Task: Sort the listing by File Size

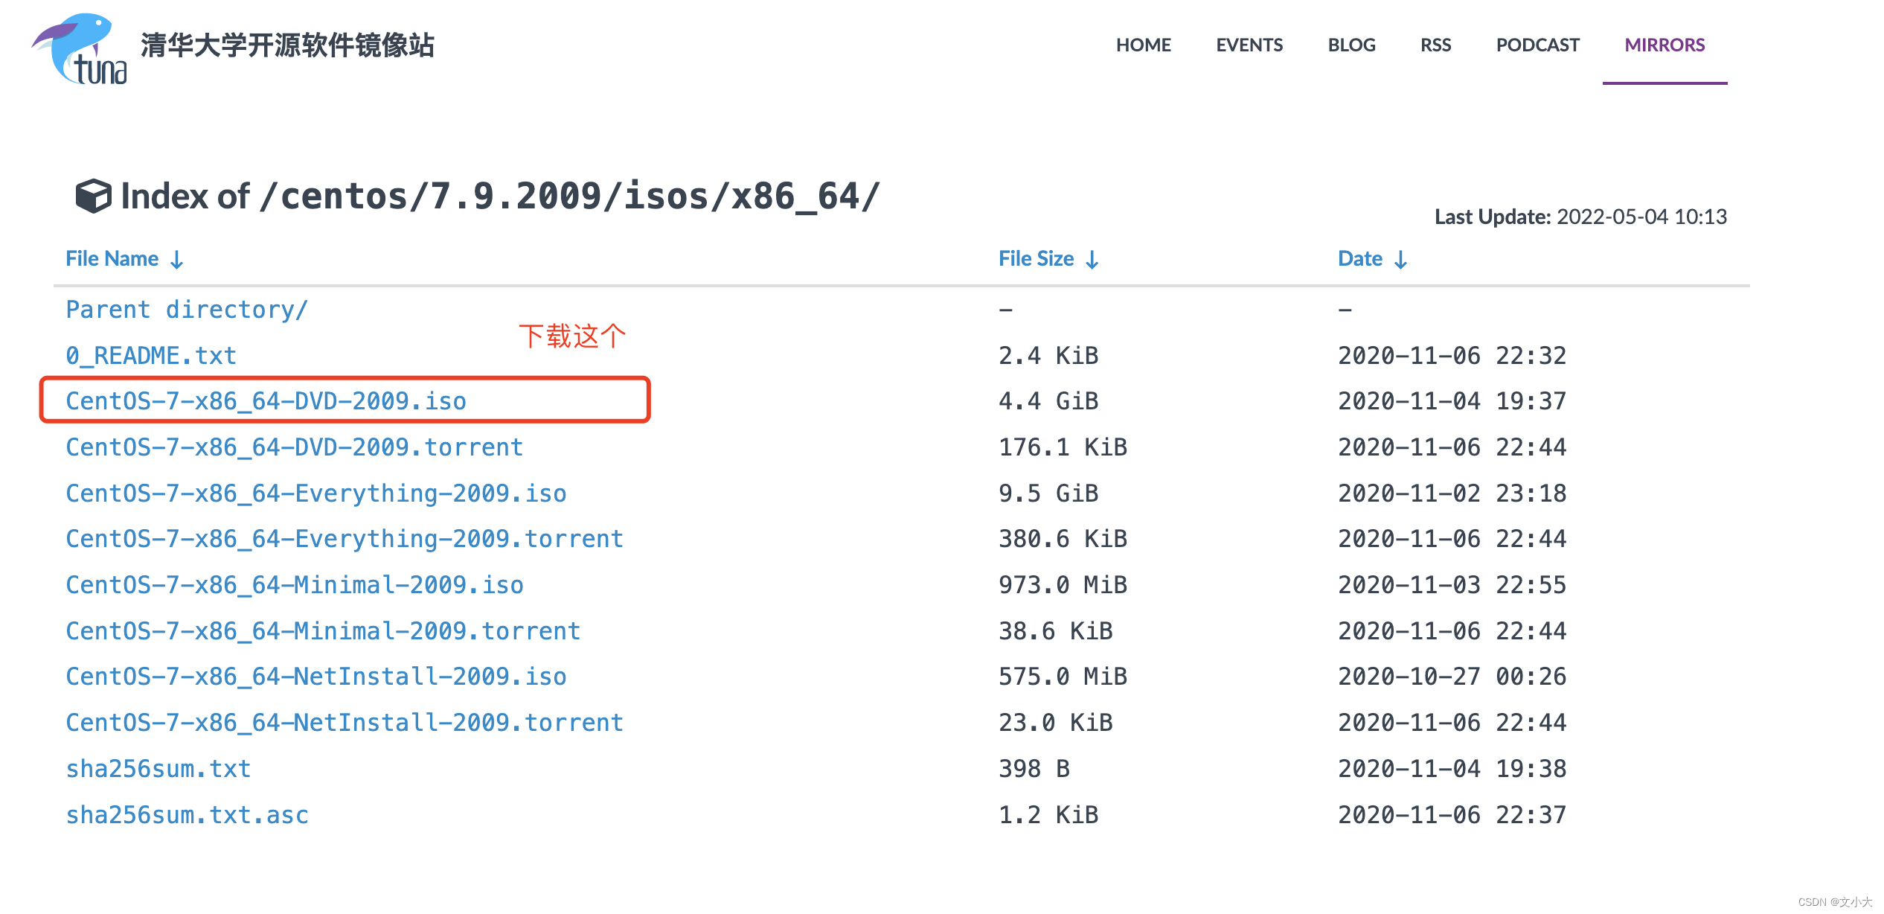Action: (x=1036, y=259)
